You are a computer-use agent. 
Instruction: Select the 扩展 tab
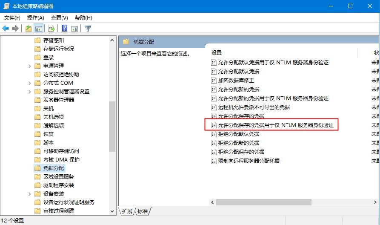pos(127,211)
